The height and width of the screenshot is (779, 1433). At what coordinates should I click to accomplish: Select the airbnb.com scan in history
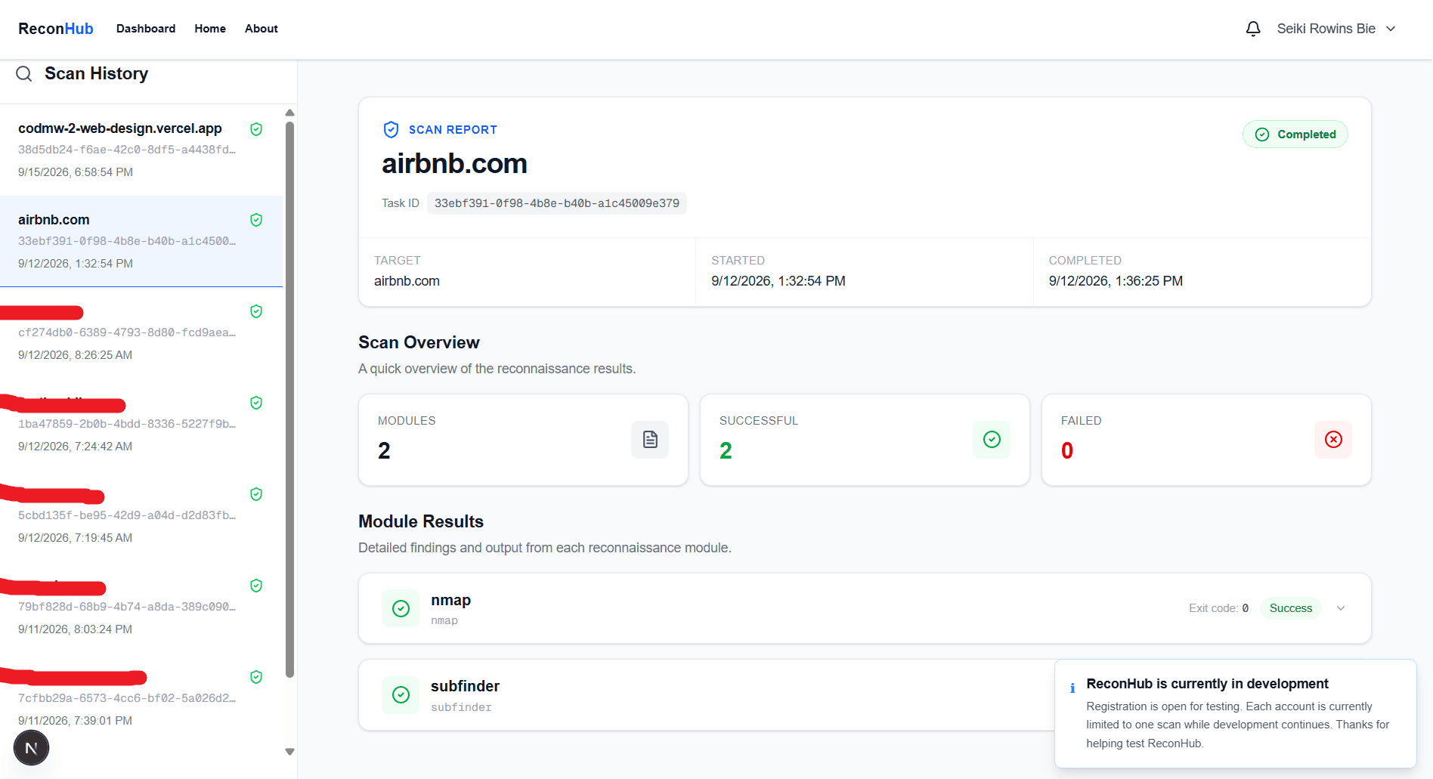click(x=141, y=242)
